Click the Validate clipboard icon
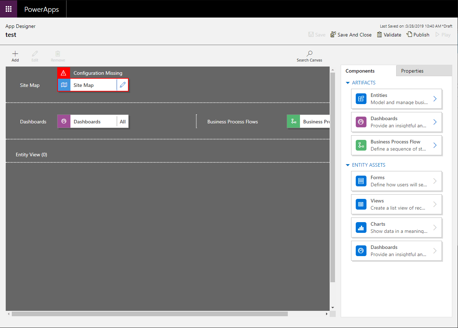Viewport: 458px width, 328px height. (379, 35)
